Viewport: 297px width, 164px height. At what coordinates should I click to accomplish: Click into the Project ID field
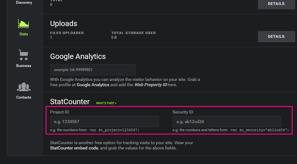tap(104, 122)
